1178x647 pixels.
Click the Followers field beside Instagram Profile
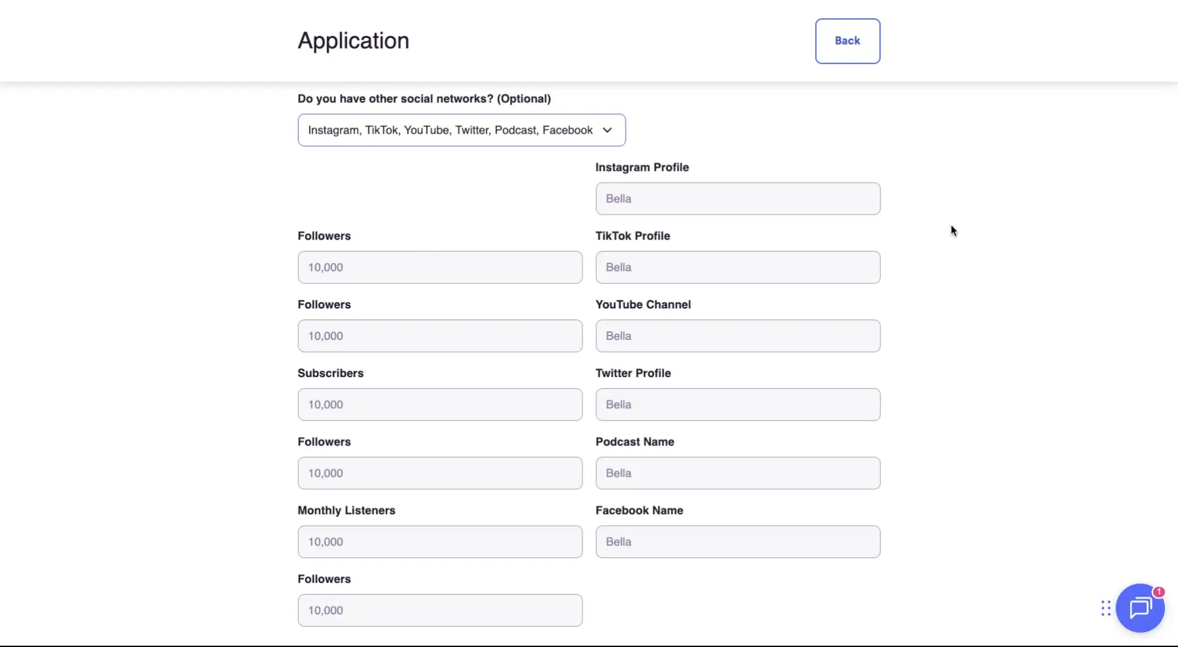(440, 267)
